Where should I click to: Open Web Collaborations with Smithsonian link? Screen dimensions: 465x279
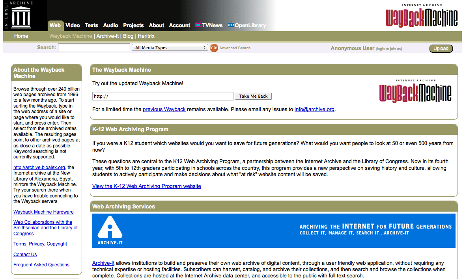pos(45,228)
